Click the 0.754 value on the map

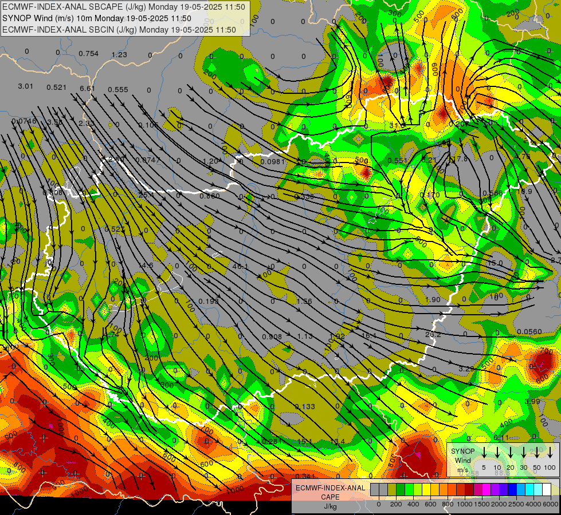point(88,54)
